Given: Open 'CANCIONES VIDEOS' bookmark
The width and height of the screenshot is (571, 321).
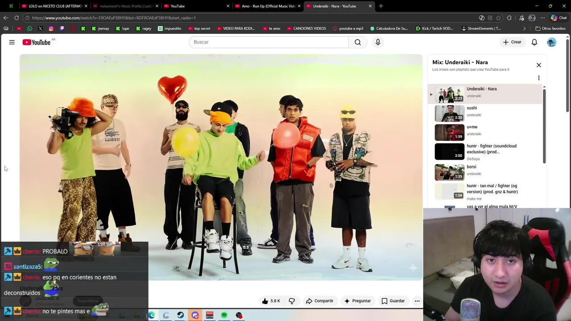Looking at the screenshot, I should coord(306,29).
